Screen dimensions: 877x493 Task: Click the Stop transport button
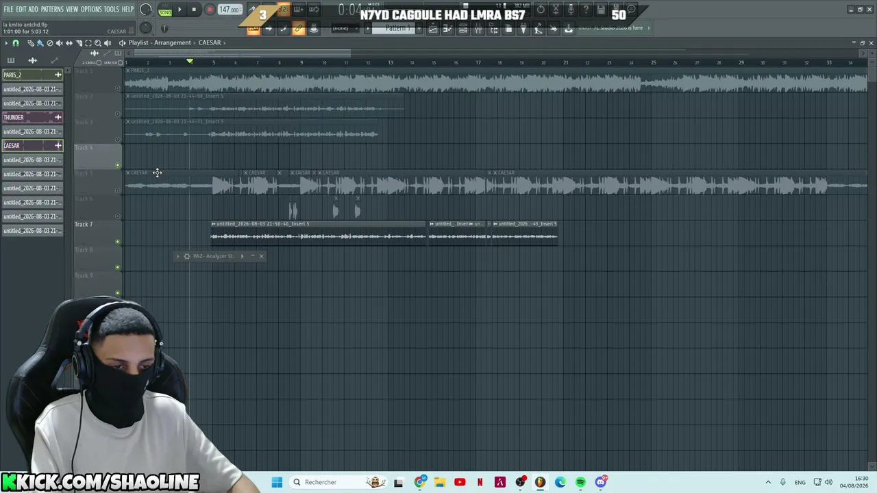tap(194, 10)
